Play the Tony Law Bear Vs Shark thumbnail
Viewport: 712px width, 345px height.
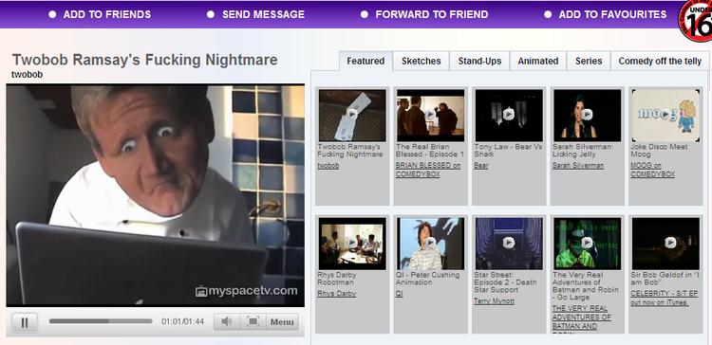coord(509,115)
